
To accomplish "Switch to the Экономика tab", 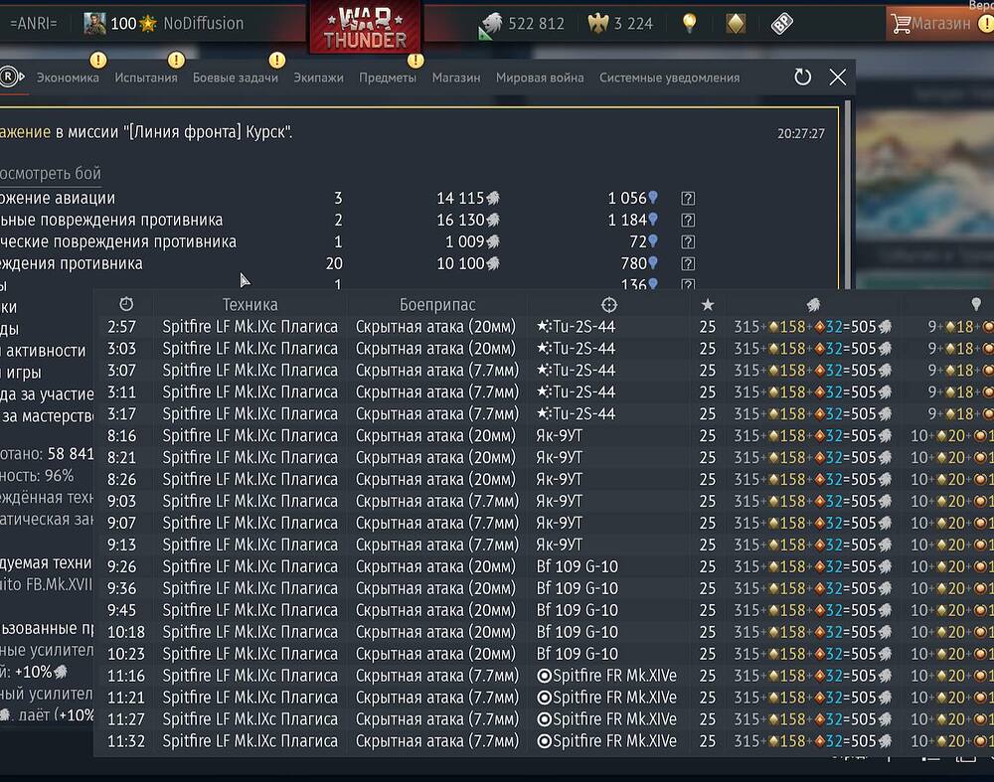I will (68, 78).
